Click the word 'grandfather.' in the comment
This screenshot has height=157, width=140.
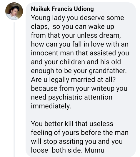(108, 71)
